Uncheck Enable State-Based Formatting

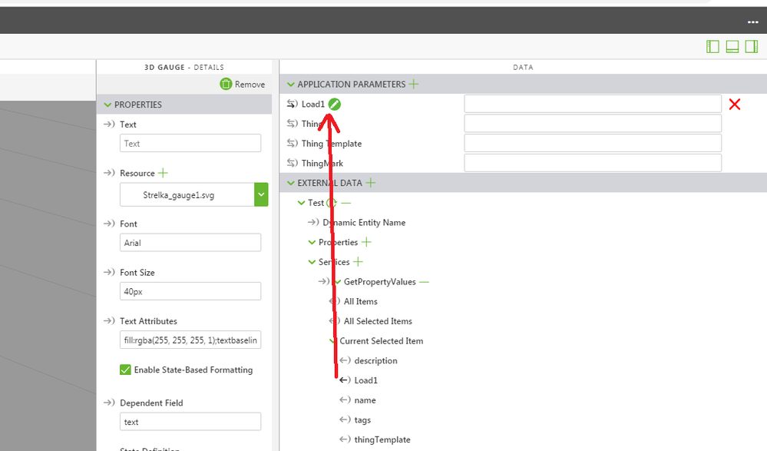(126, 370)
